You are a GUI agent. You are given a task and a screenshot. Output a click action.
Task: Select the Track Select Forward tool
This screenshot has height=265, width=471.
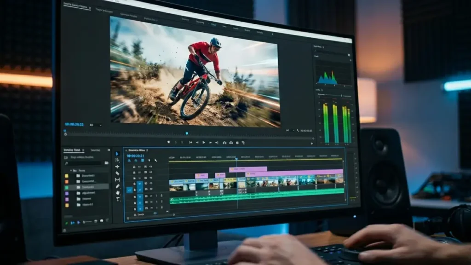(117, 160)
